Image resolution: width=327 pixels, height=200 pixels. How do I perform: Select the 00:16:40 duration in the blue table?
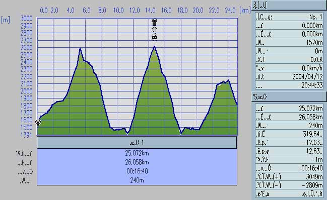click(x=137, y=171)
